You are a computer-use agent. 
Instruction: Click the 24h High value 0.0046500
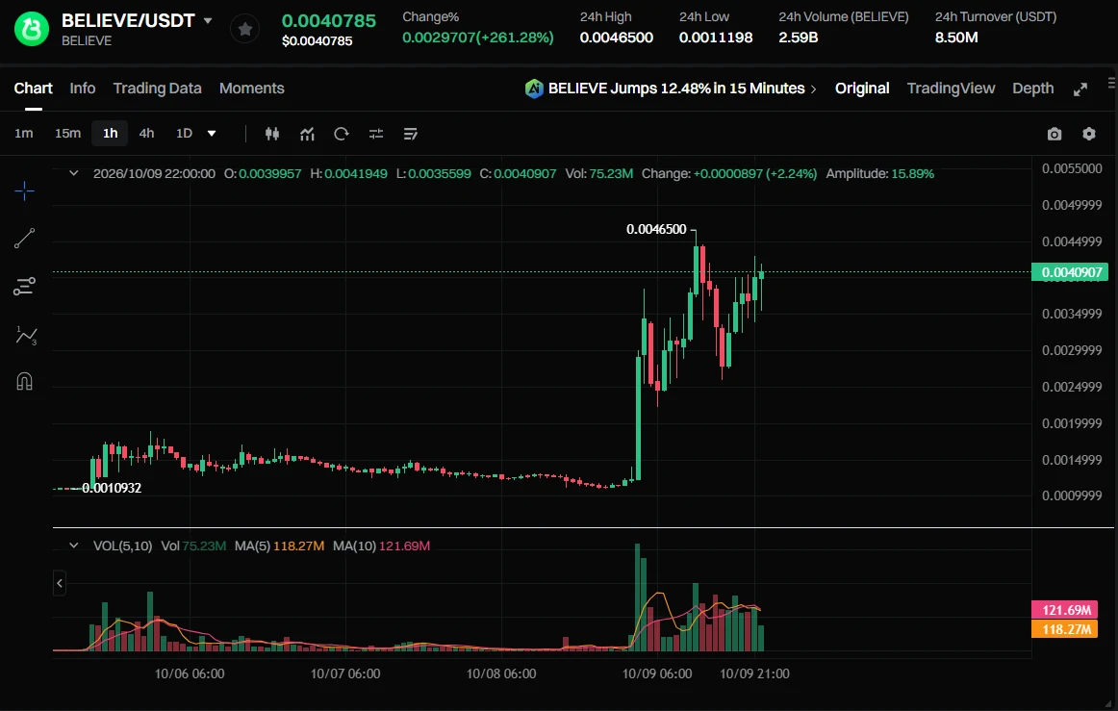(616, 38)
